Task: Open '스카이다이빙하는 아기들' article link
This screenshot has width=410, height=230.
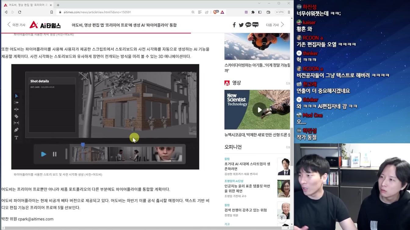Action: pos(257,68)
